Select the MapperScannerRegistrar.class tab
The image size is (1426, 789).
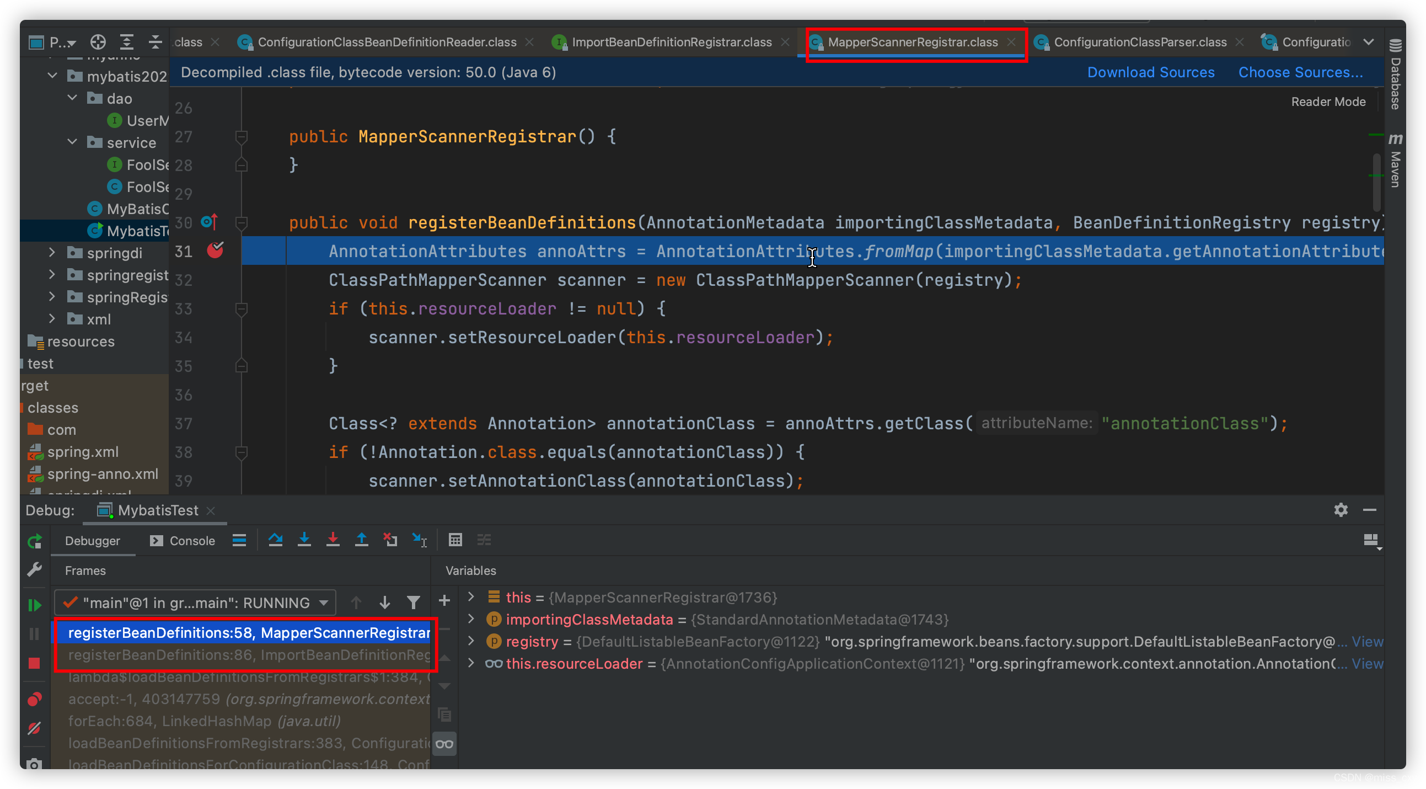[x=912, y=42]
